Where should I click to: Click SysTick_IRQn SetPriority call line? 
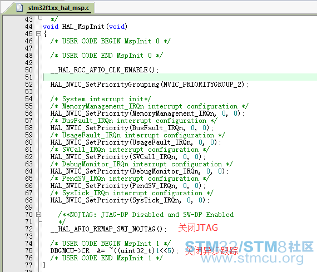click(x=130, y=200)
